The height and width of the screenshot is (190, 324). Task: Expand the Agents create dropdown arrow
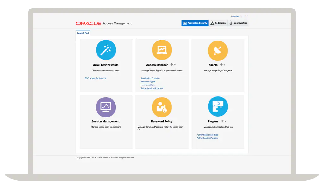point(224,65)
